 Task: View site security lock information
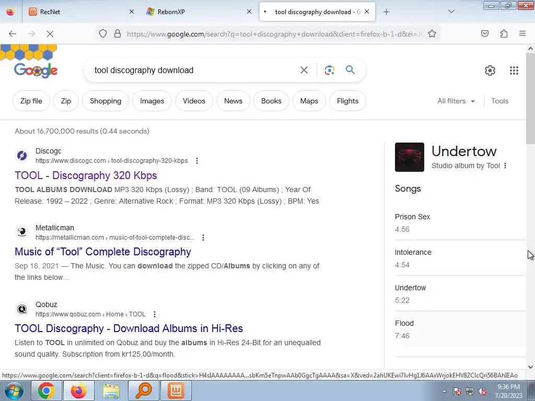tap(118, 33)
